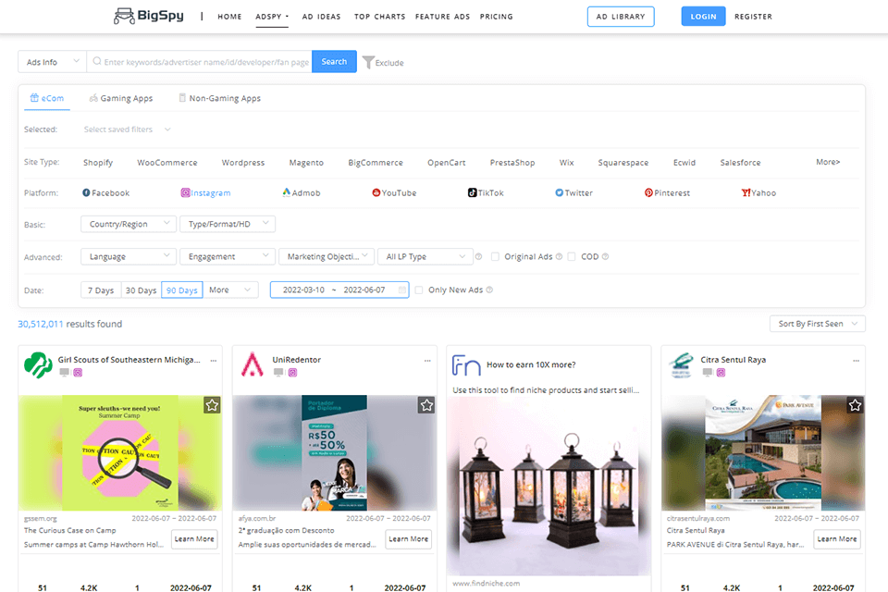Select the 30 Days date option
Screen dimensions: 888x592
(x=141, y=290)
